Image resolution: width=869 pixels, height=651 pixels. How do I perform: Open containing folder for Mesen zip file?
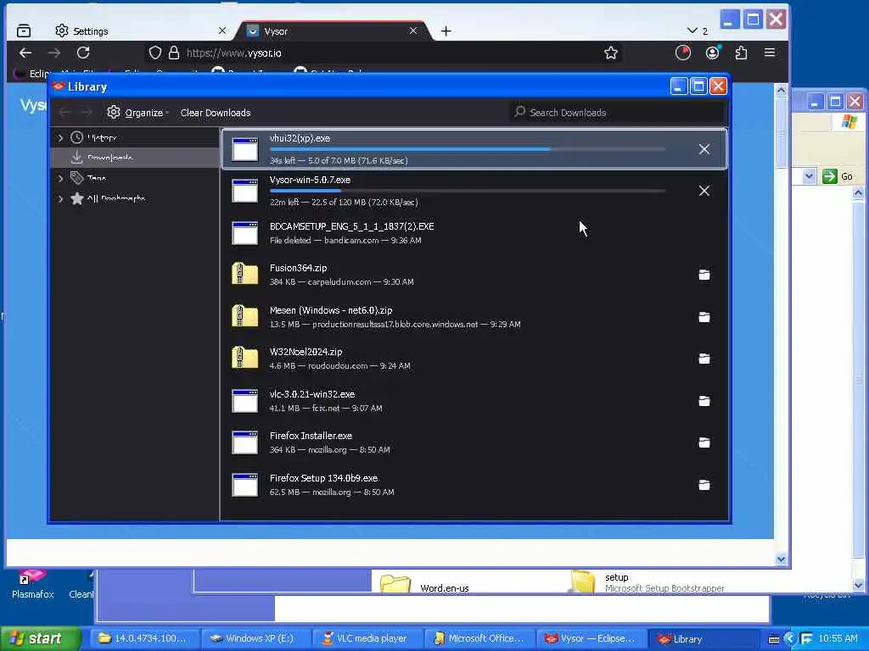pos(704,317)
